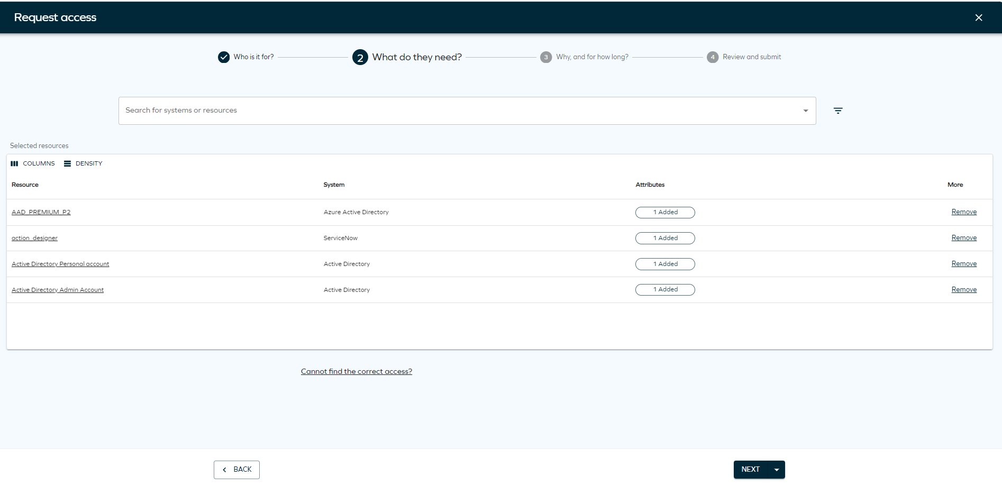
Task: Remove Active Directory Personal account
Action: pos(964,264)
